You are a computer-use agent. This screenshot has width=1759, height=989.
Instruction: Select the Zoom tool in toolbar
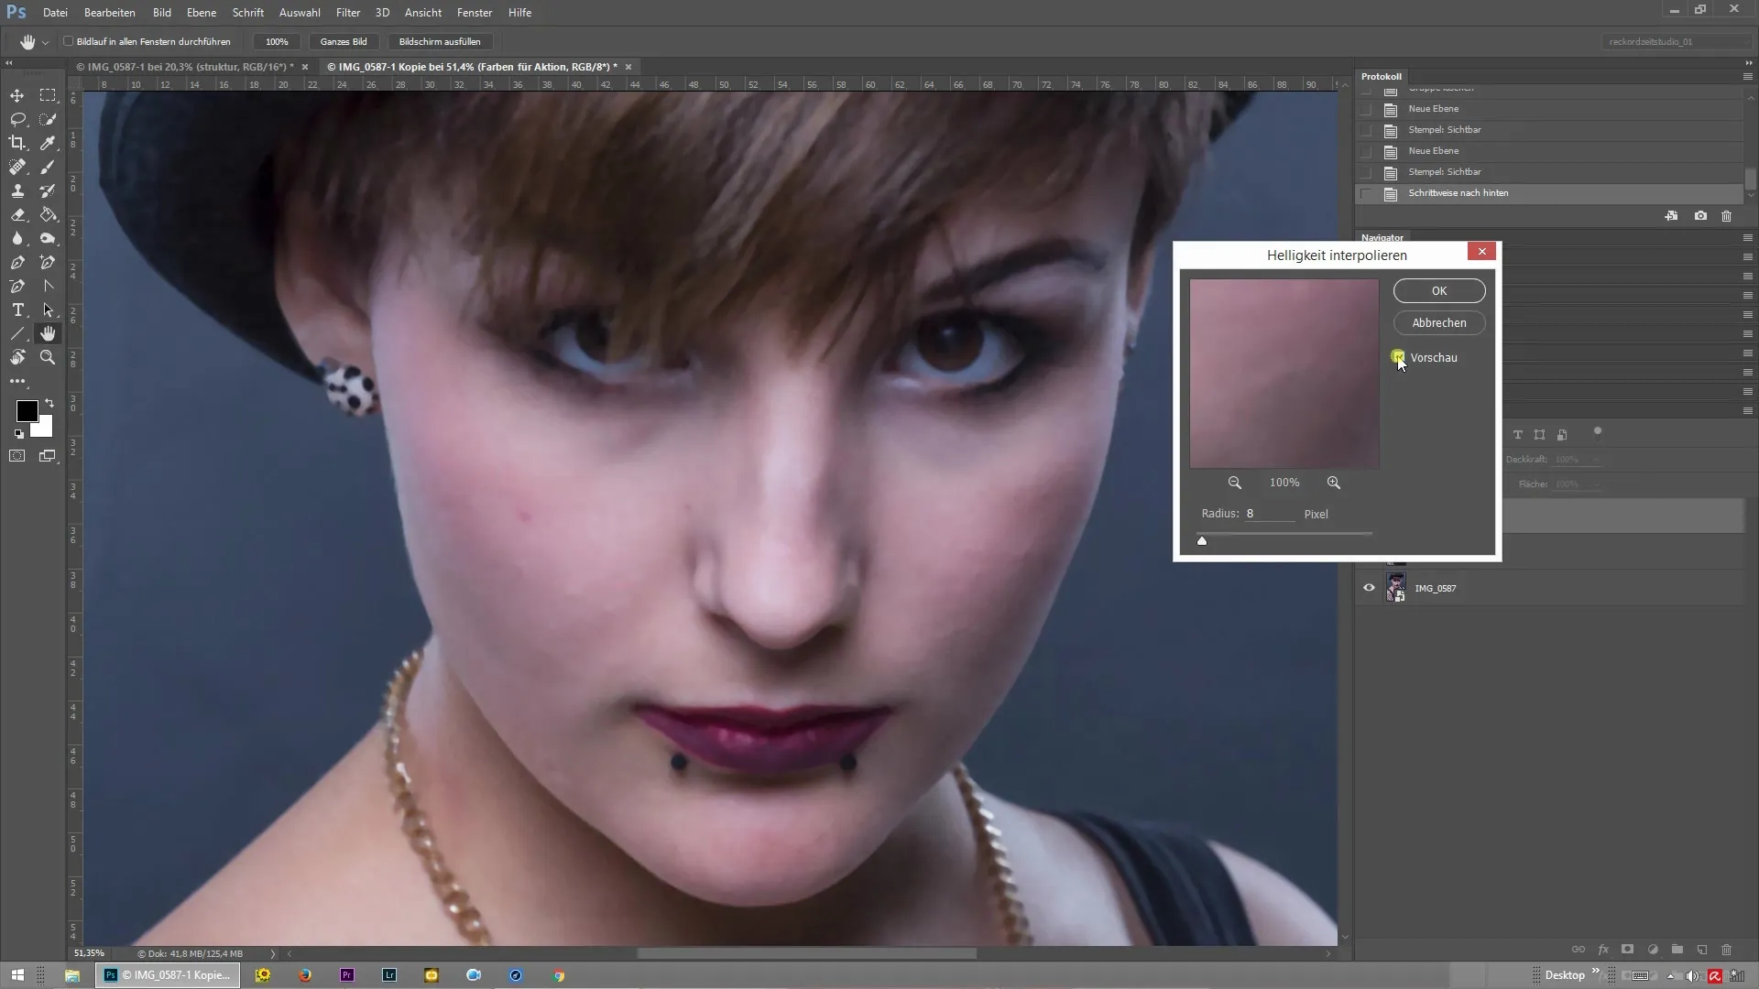pos(48,357)
